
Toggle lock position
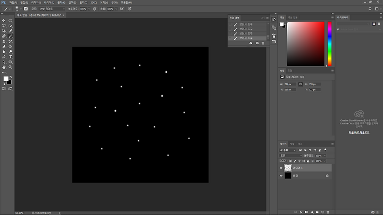tap(299, 161)
